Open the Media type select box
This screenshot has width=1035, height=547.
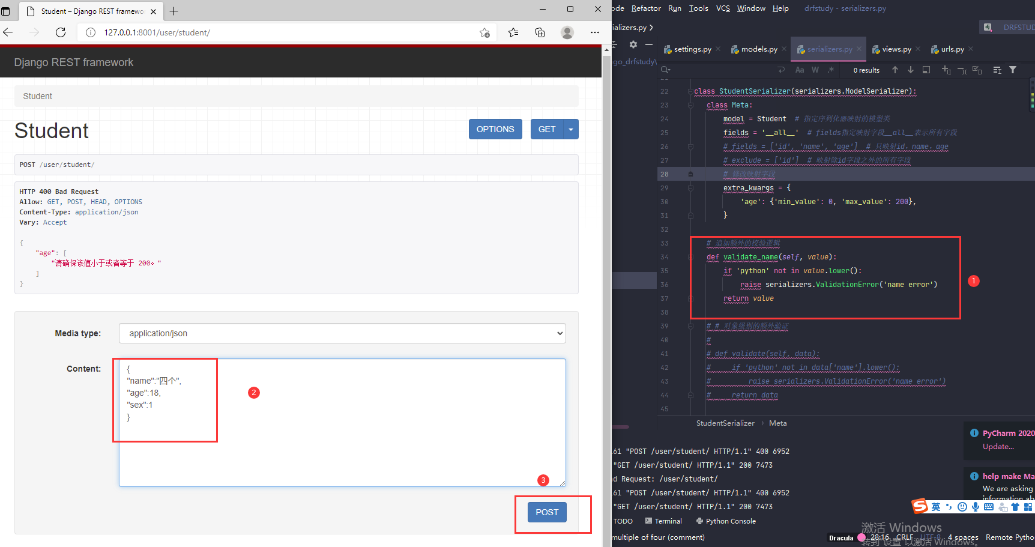point(342,333)
